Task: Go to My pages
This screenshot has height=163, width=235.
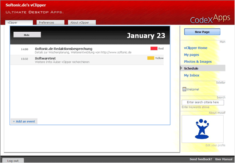Action: coord(191,55)
